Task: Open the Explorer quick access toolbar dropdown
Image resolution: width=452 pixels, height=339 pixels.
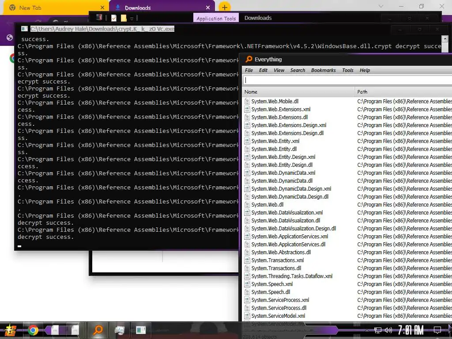Action: (132, 19)
